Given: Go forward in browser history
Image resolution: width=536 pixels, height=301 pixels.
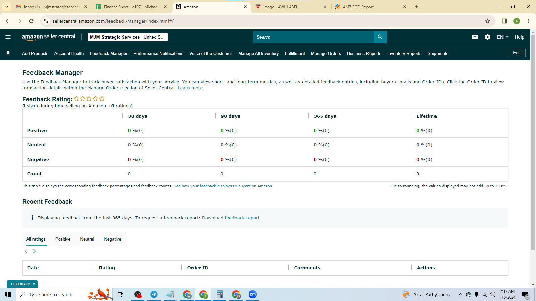Looking at the screenshot, I should (x=19, y=21).
